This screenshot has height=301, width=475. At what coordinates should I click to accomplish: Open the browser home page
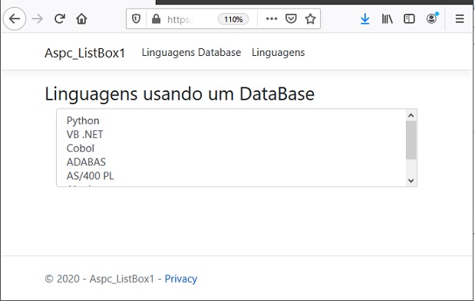coord(81,19)
